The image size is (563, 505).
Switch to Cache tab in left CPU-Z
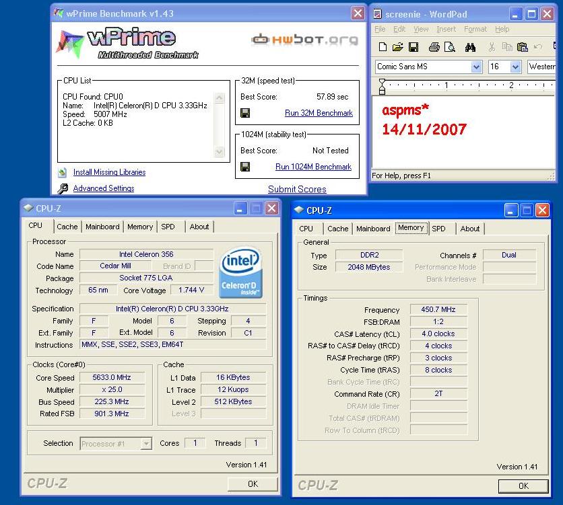click(x=67, y=227)
